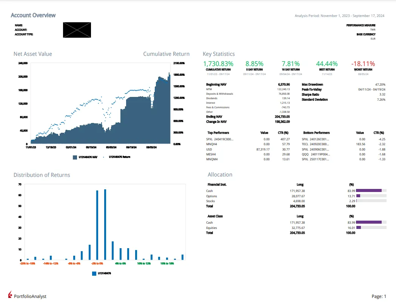Click the Sharpe Ratio statistic row
The height and width of the screenshot is (307, 396).
tap(343, 94)
